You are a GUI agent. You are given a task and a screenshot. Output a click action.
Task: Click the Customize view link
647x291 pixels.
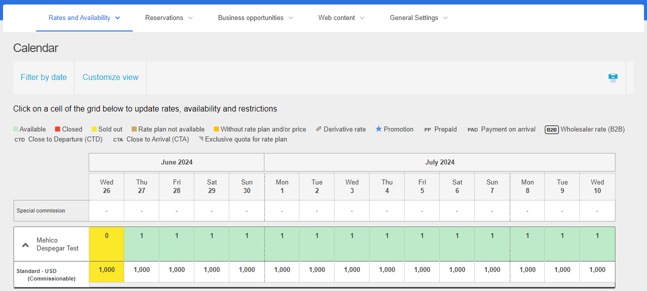110,77
